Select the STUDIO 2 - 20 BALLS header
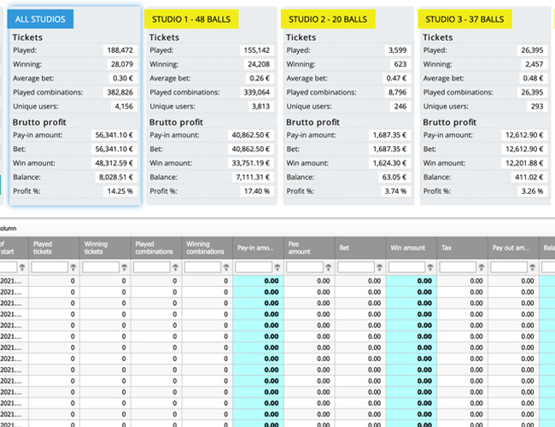This screenshot has width=555, height=427. (328, 19)
